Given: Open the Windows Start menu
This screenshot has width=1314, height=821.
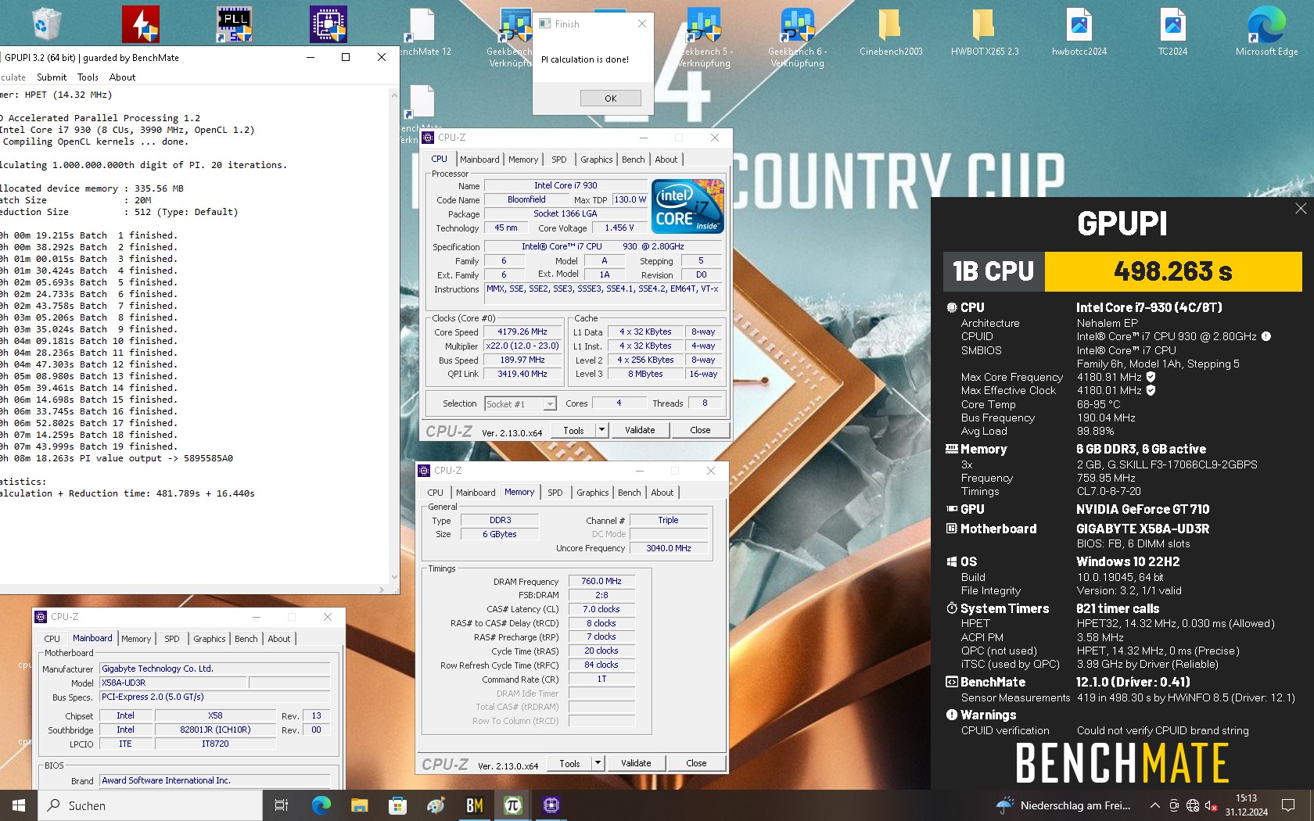Looking at the screenshot, I should pyautogui.click(x=19, y=805).
